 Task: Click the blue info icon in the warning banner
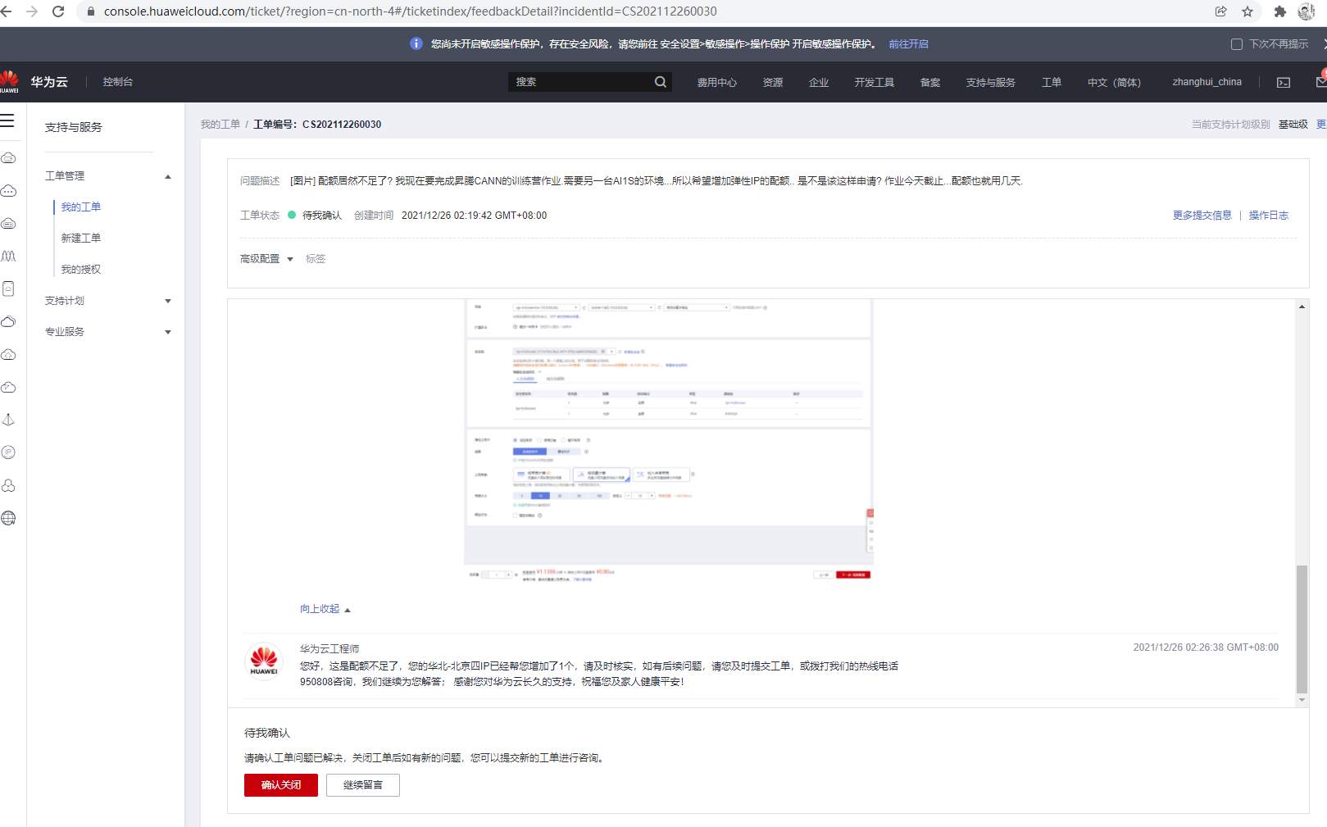[x=416, y=43]
